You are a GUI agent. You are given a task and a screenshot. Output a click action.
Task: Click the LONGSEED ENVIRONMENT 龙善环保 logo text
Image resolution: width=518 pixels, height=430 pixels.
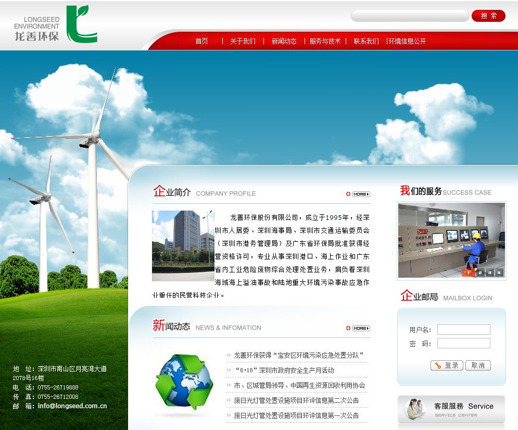point(36,29)
